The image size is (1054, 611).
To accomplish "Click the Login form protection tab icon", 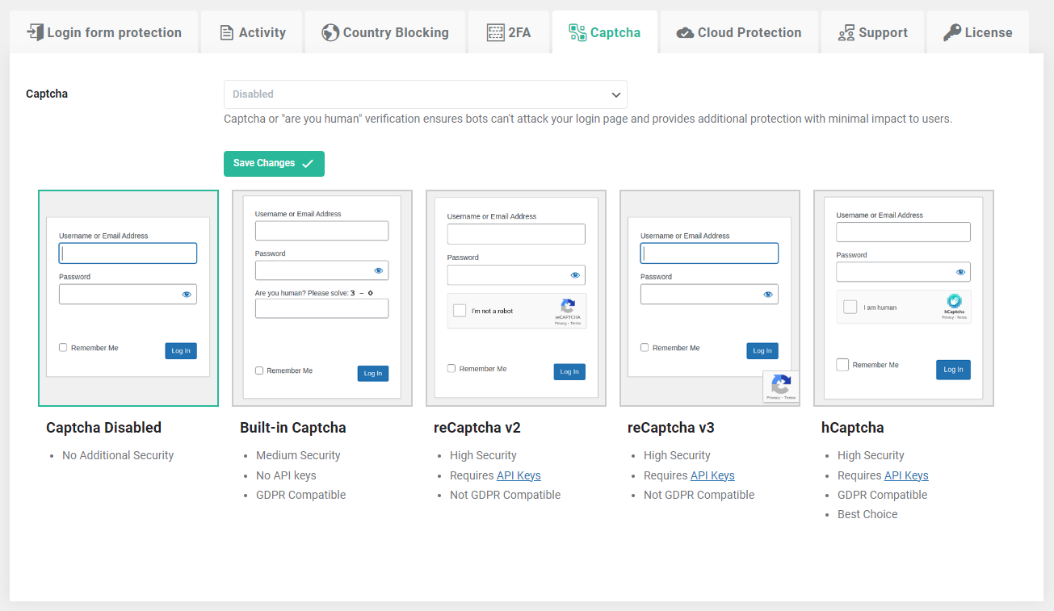I will point(35,32).
